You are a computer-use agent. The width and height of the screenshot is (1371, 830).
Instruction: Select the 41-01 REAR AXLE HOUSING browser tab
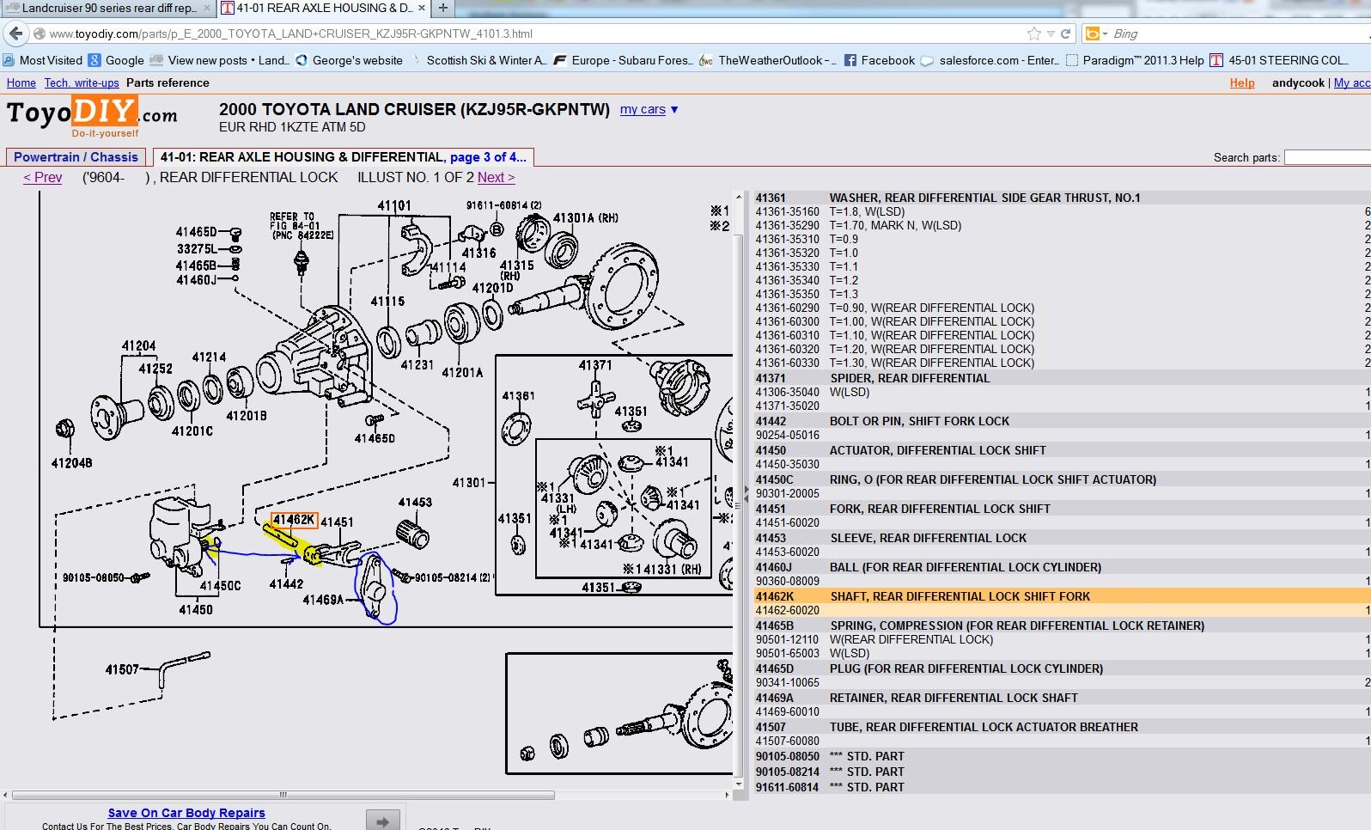click(x=324, y=8)
